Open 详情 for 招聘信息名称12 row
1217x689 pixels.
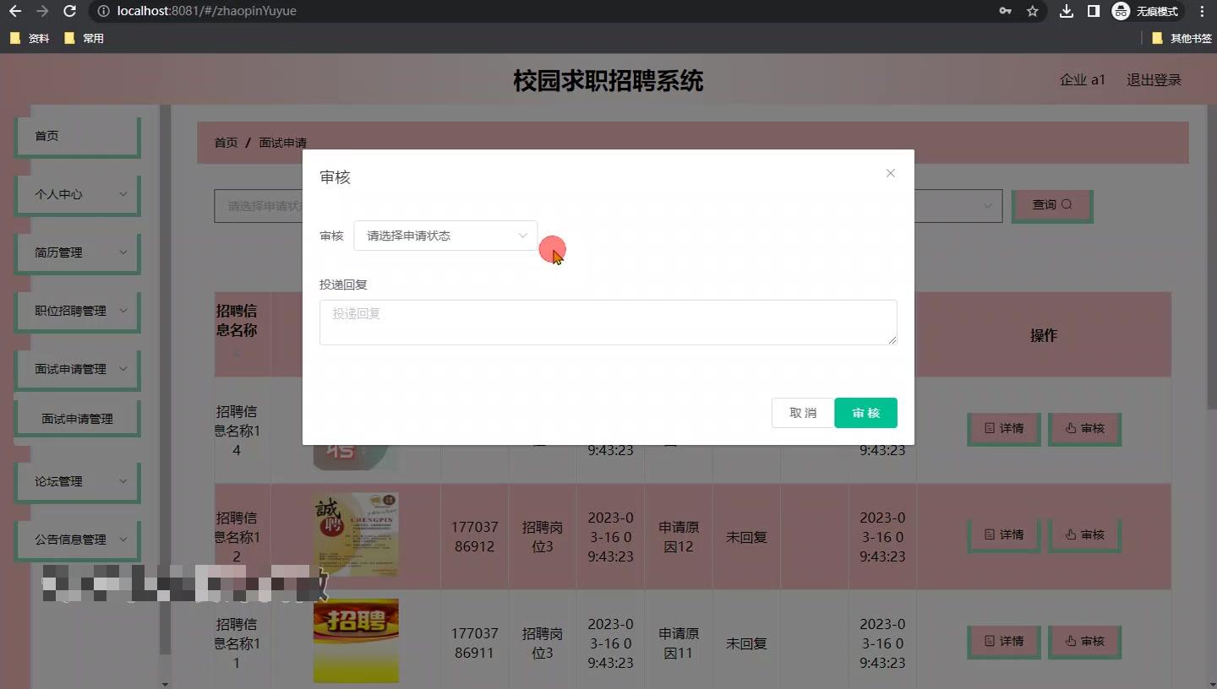(x=1003, y=534)
